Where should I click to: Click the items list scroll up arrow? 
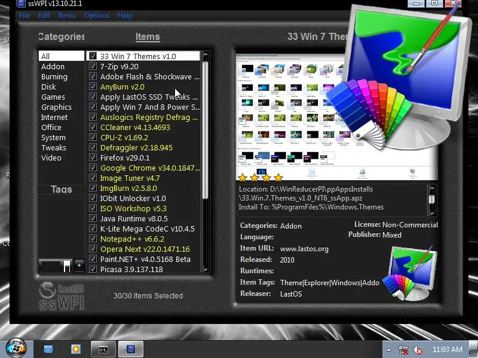[x=205, y=55]
